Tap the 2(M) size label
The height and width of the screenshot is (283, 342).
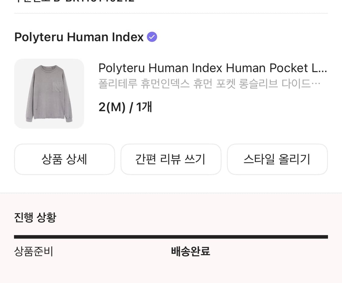(x=112, y=107)
